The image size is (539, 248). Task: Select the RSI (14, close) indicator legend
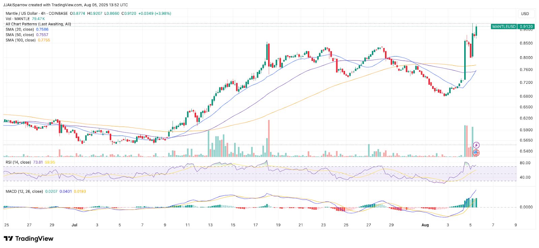[18, 162]
